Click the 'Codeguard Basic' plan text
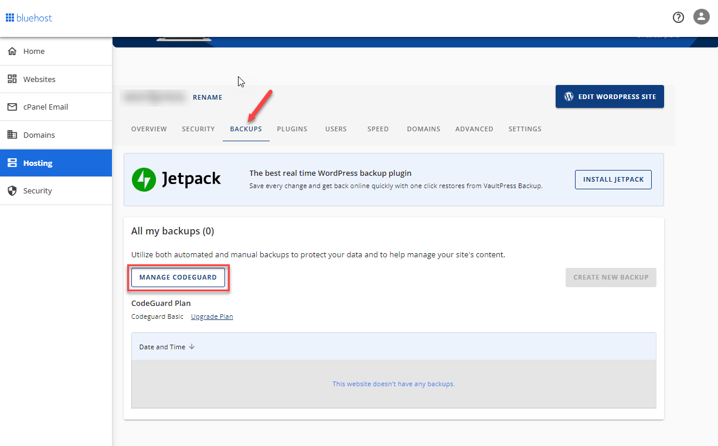Image resolution: width=718 pixels, height=446 pixels. (x=157, y=316)
